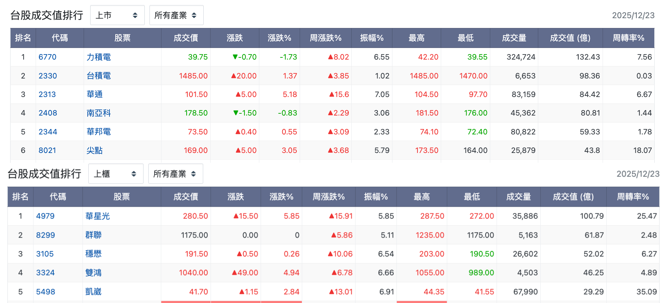Screen dimensions: 667x303
Task: Sort top table by 漲跌% column header
Action: 279,38
